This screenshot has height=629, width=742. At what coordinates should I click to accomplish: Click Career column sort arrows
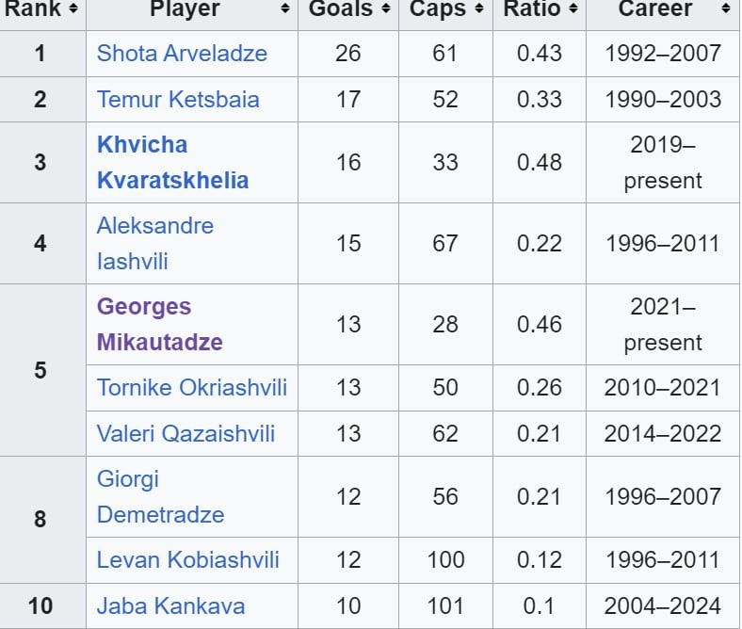click(x=725, y=9)
